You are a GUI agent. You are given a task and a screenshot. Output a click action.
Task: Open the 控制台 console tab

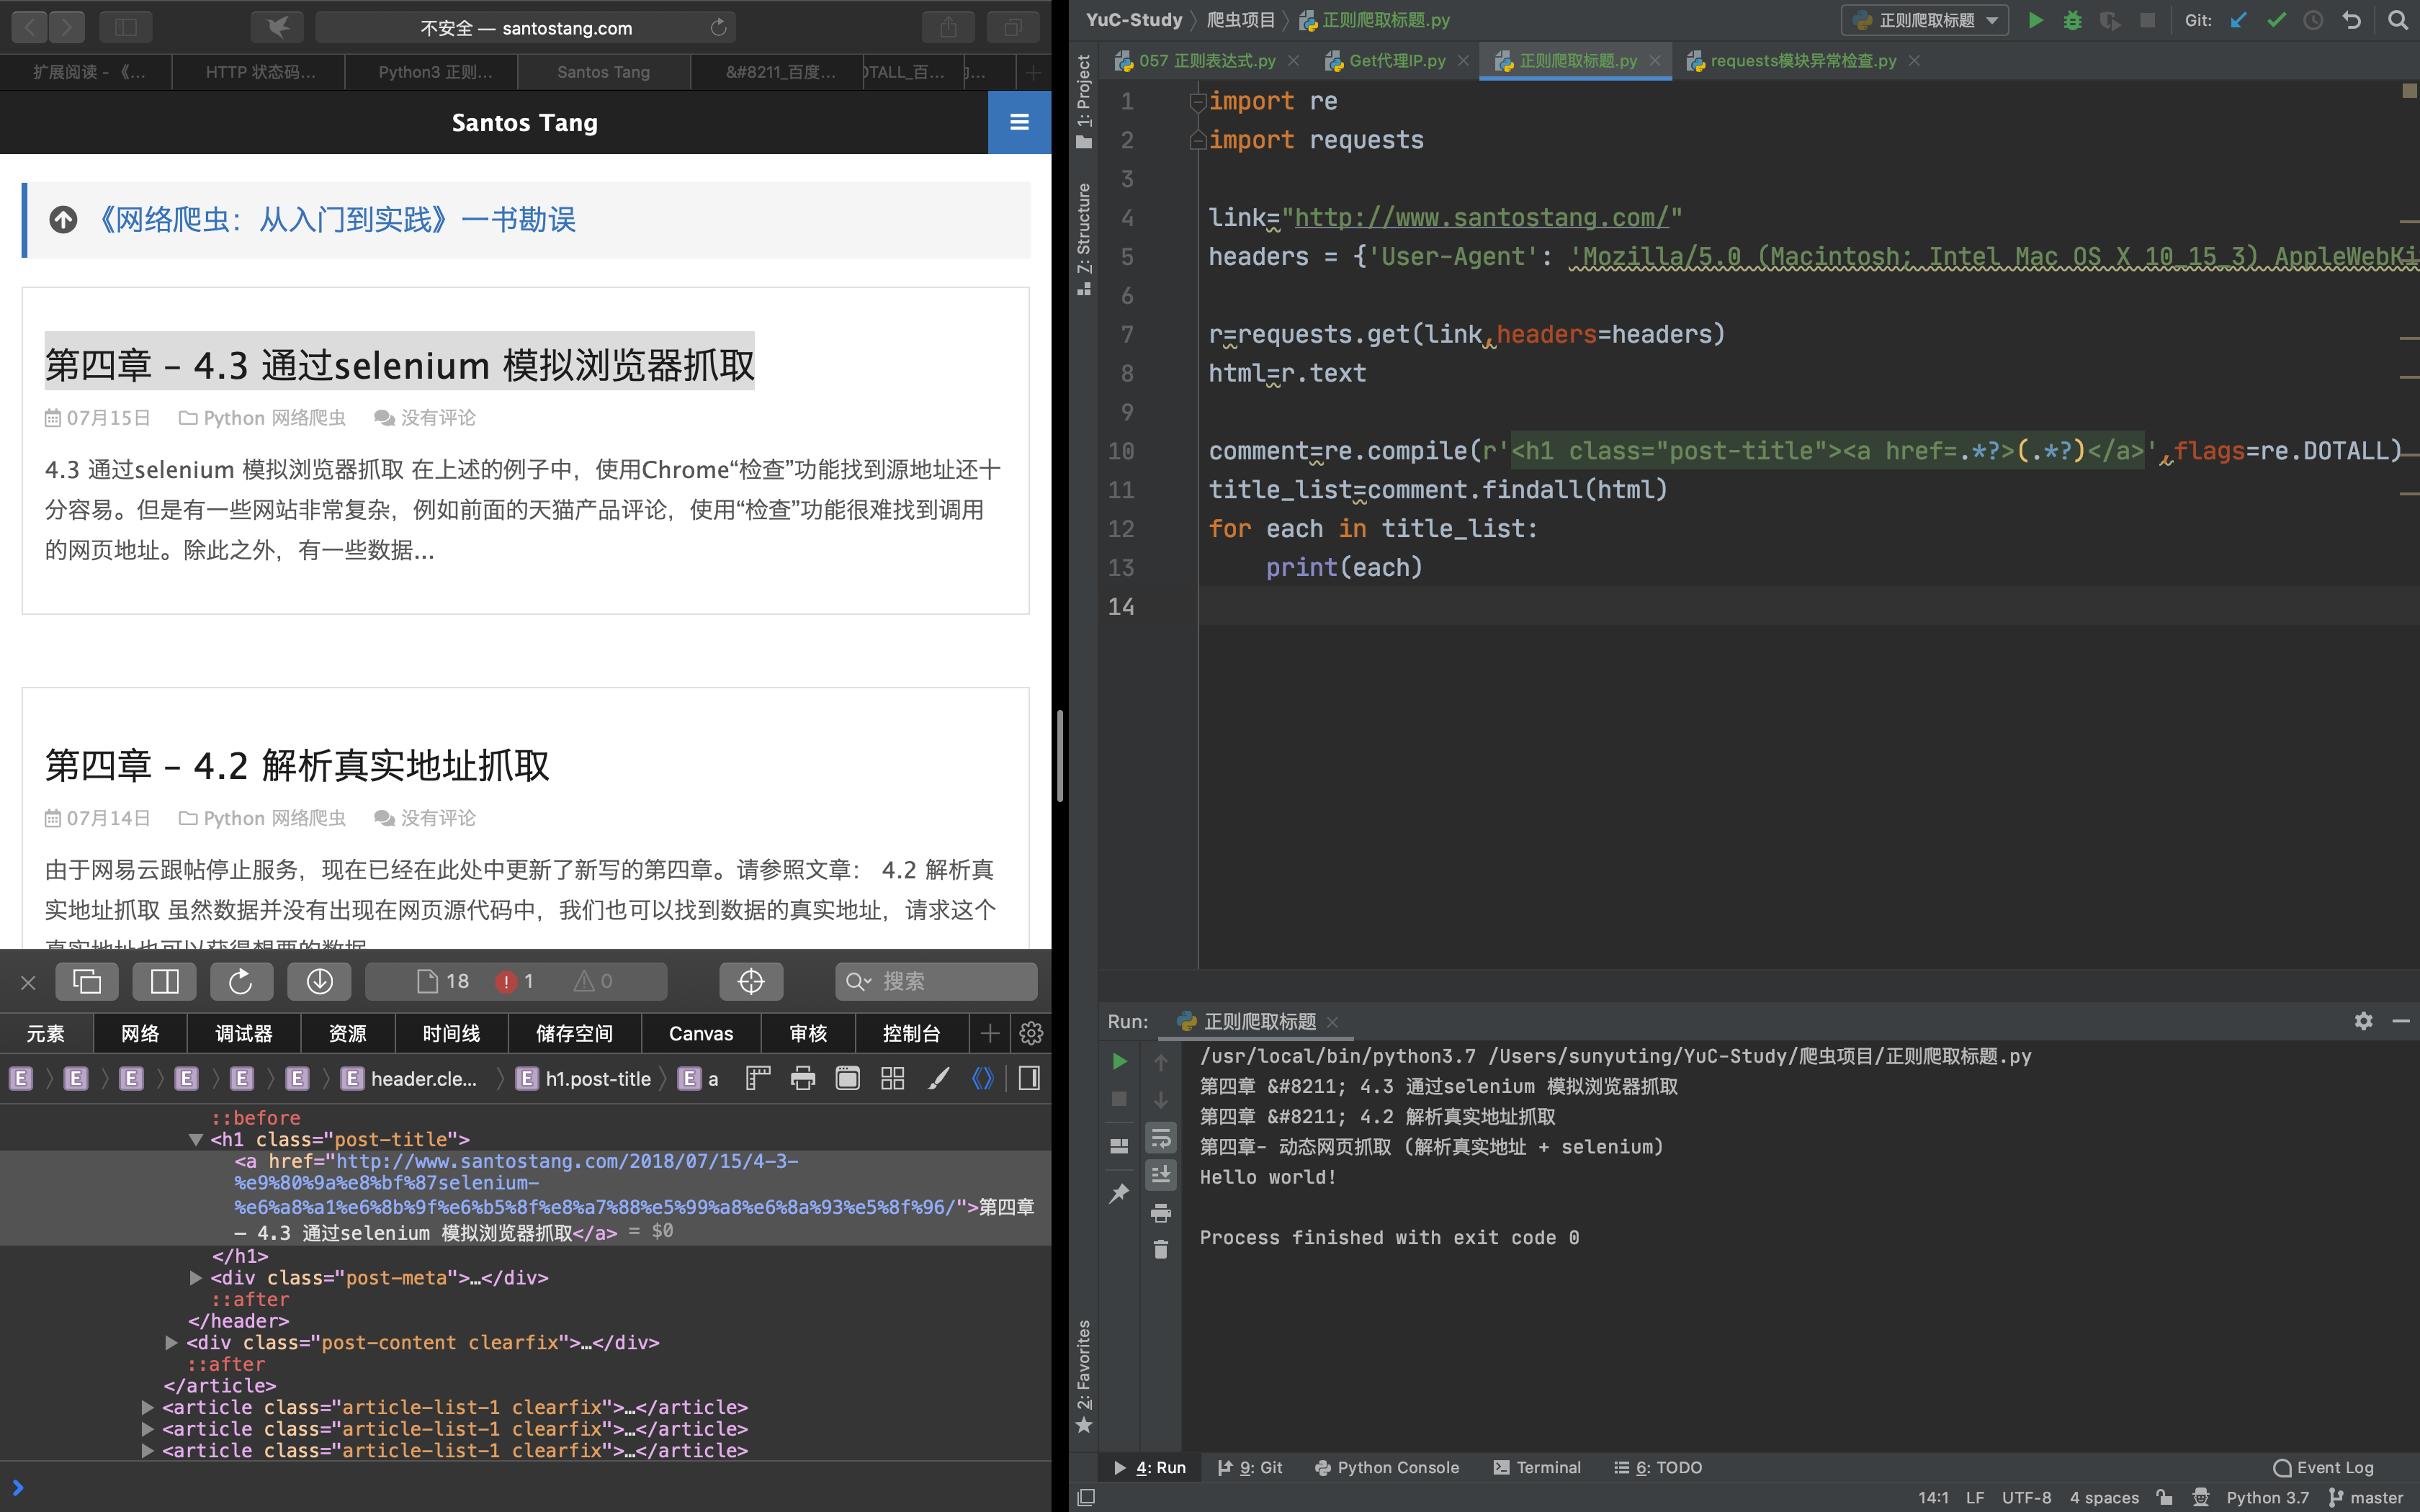[x=911, y=1033]
